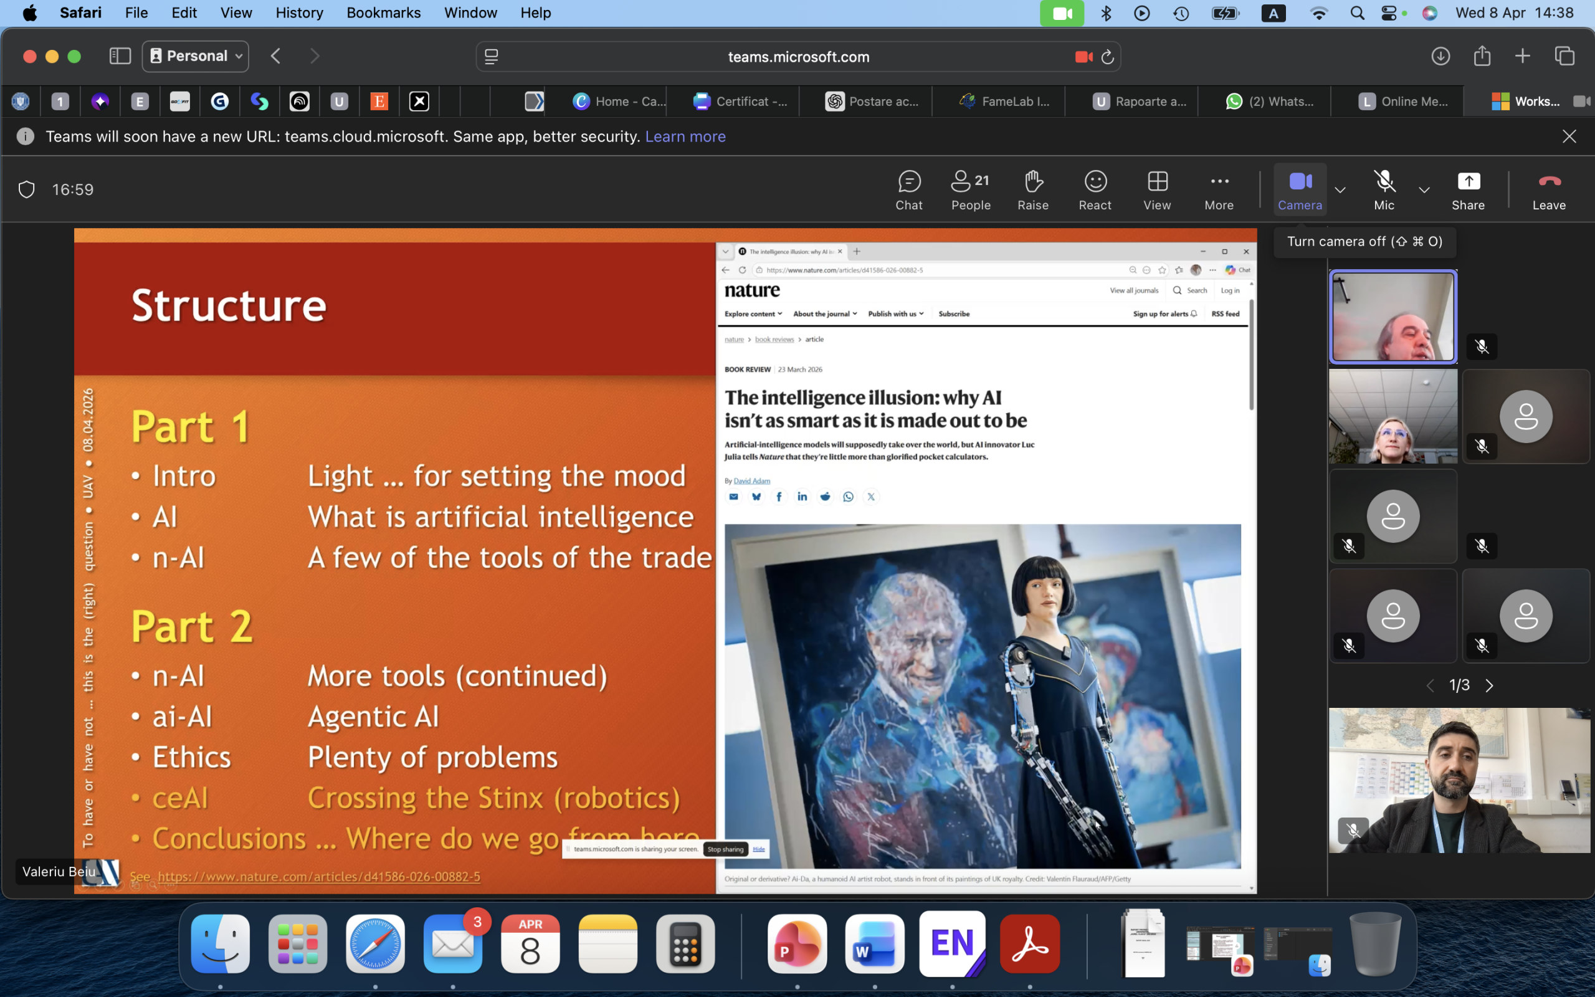
Task: Open the Chat panel in Teams
Action: coord(909,190)
